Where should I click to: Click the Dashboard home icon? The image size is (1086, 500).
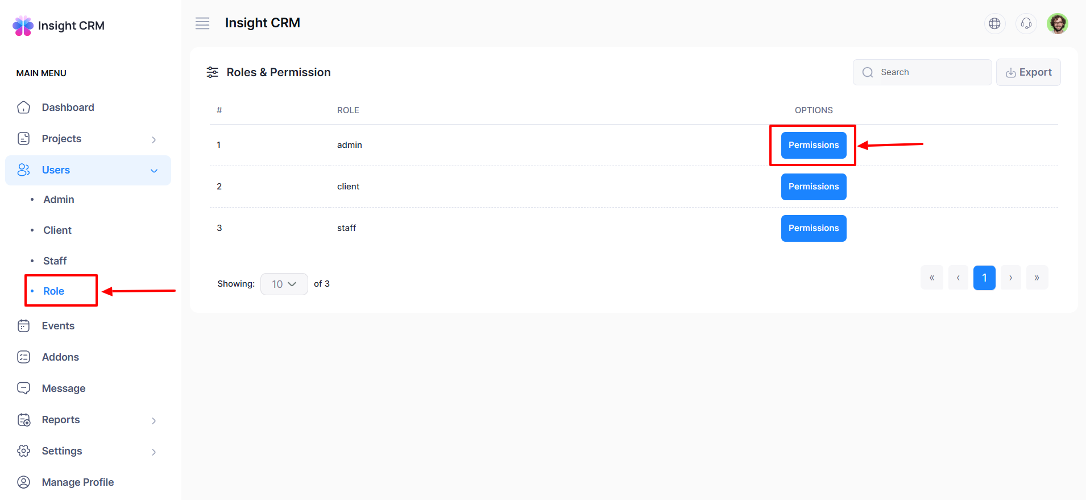[x=23, y=108]
